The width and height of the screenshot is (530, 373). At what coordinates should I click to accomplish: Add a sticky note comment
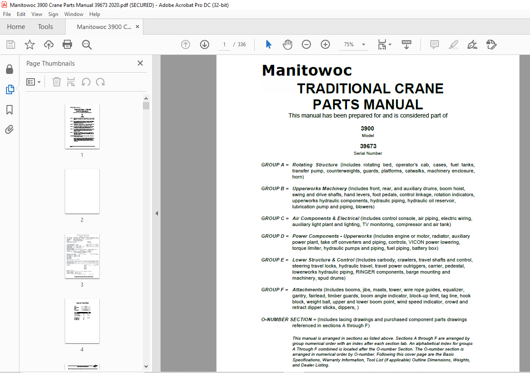[435, 45]
